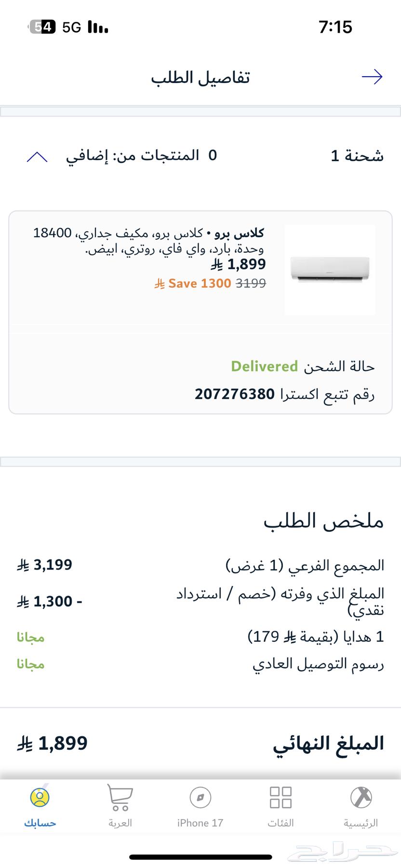Tap the العربة tab label

coord(120,823)
